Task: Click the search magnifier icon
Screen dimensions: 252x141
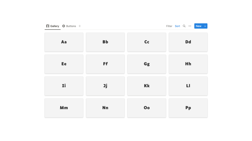Action: [x=184, y=26]
